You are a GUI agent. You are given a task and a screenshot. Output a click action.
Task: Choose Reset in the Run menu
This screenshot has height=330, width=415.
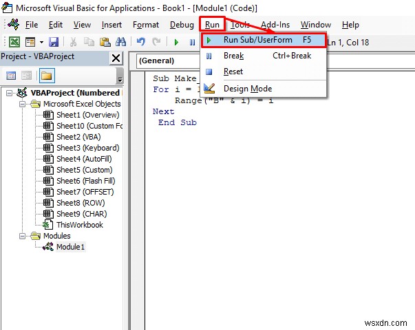point(264,71)
